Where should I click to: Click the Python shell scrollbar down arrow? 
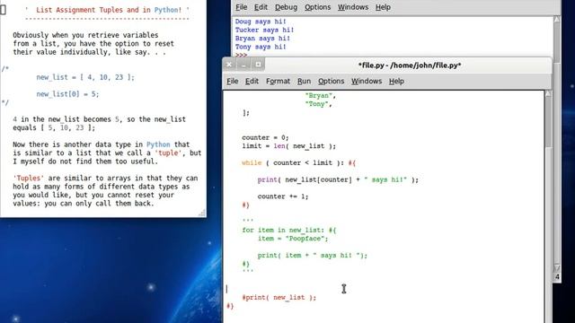pyautogui.click(x=557, y=268)
